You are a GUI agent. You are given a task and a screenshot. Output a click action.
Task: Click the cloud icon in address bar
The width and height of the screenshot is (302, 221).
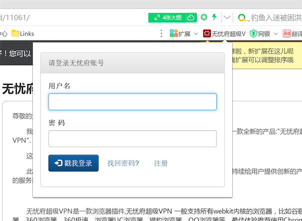[x=191, y=17]
